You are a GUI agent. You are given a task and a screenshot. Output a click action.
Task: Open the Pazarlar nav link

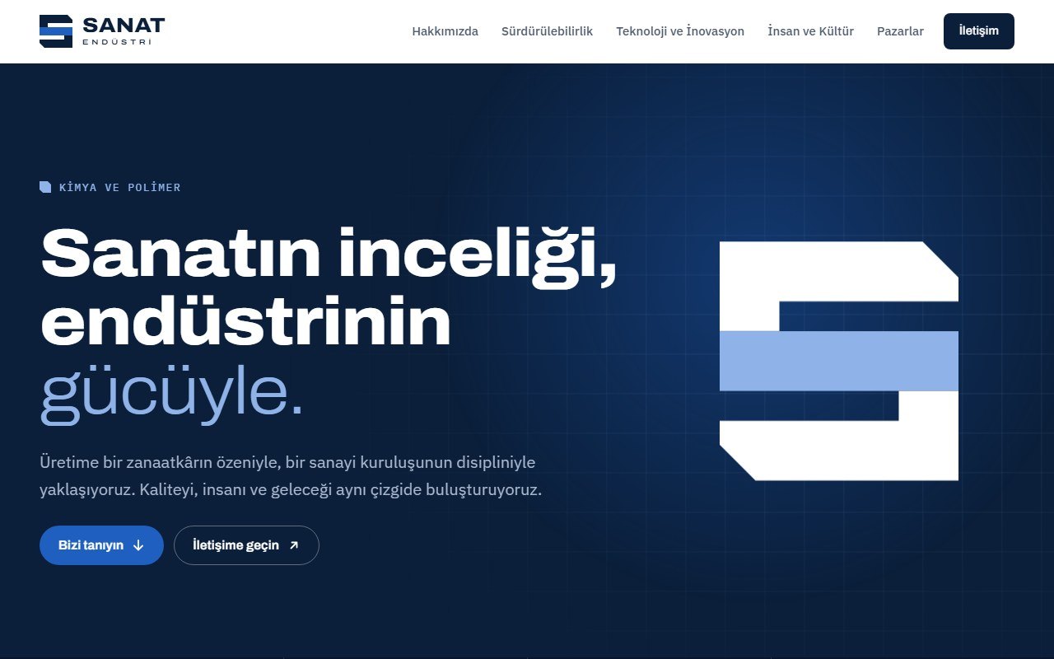[900, 31]
